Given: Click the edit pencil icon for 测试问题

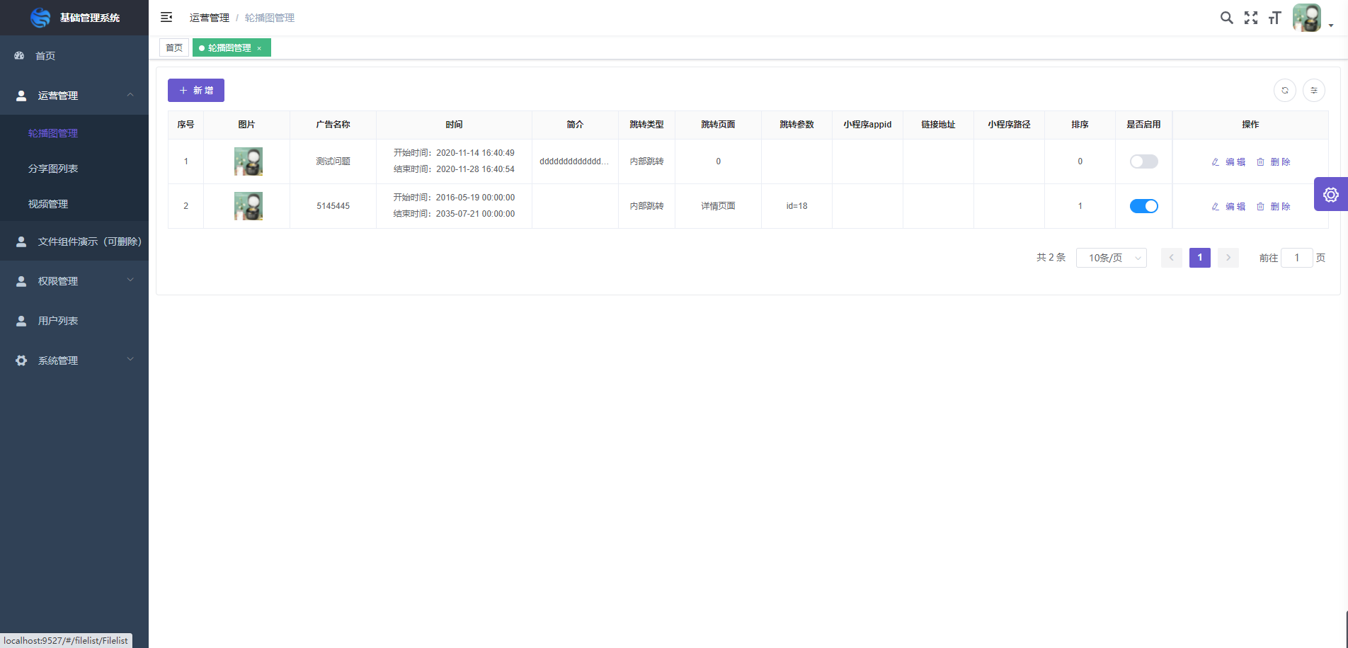Looking at the screenshot, I should [x=1216, y=161].
